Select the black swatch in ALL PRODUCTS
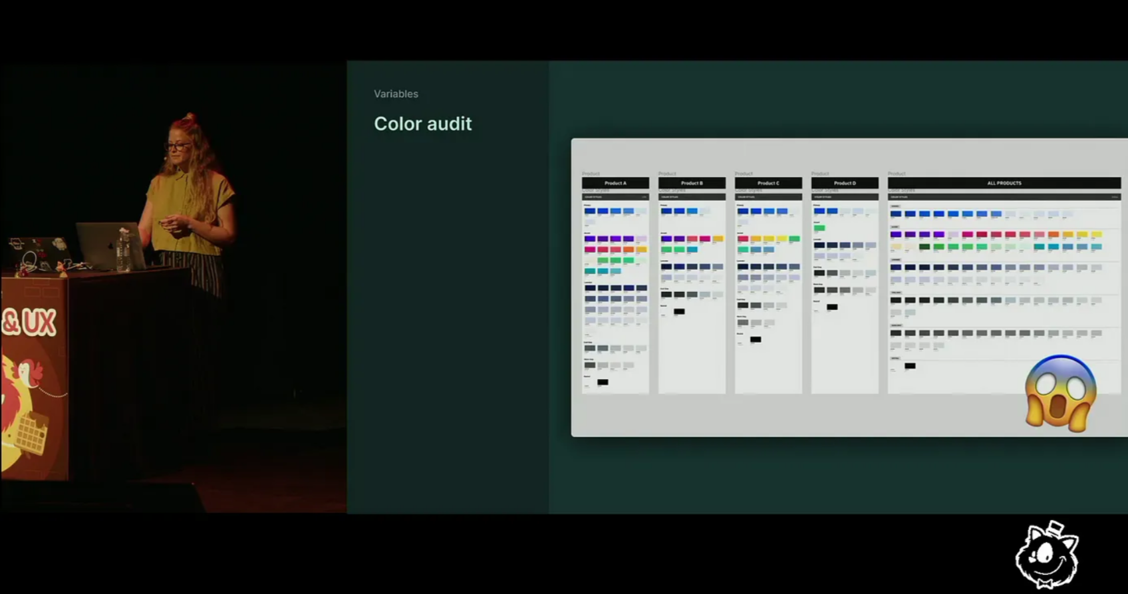The width and height of the screenshot is (1128, 594). [910, 366]
